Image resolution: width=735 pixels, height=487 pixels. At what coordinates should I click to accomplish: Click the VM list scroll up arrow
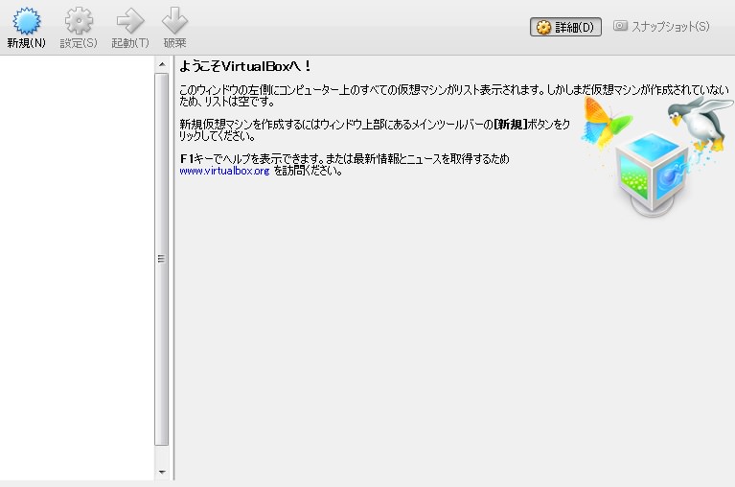162,64
